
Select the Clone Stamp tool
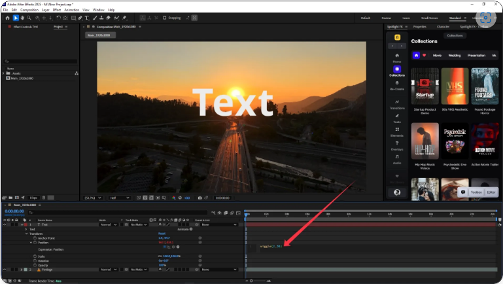coord(101,18)
